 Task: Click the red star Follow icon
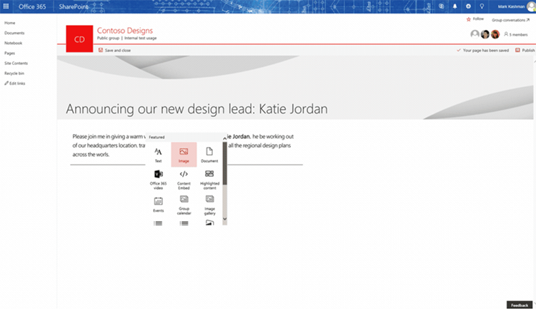[x=469, y=19]
